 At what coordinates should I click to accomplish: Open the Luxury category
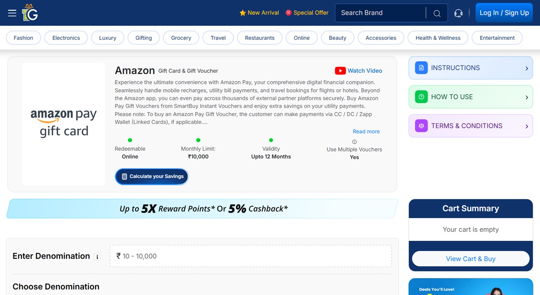pyautogui.click(x=107, y=38)
